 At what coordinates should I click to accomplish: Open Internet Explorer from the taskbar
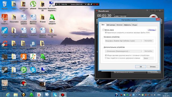8,95
